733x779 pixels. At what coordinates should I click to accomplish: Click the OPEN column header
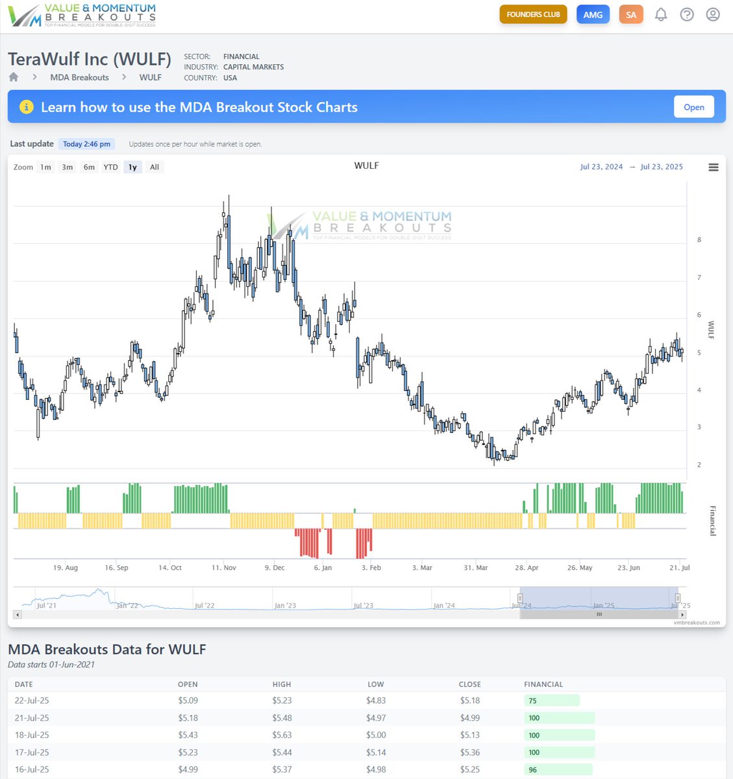pyautogui.click(x=188, y=684)
